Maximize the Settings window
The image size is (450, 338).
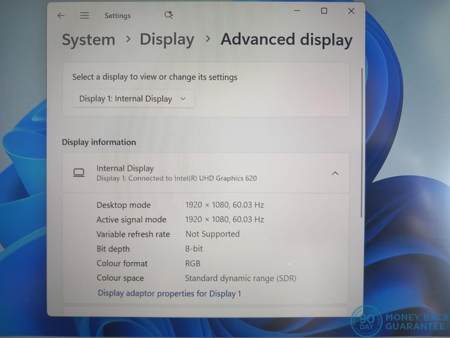(x=324, y=11)
